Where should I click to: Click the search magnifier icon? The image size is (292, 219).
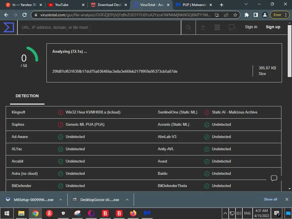tap(188, 27)
